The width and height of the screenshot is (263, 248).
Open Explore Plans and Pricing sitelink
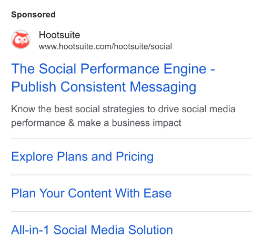click(x=83, y=156)
